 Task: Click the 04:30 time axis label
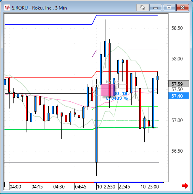click(59, 187)
